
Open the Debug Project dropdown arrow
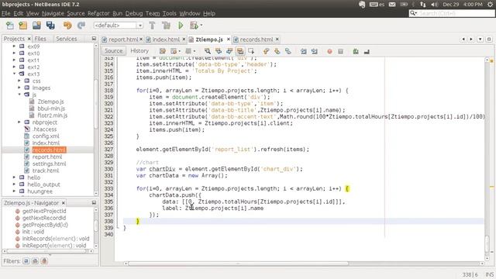(201, 26)
